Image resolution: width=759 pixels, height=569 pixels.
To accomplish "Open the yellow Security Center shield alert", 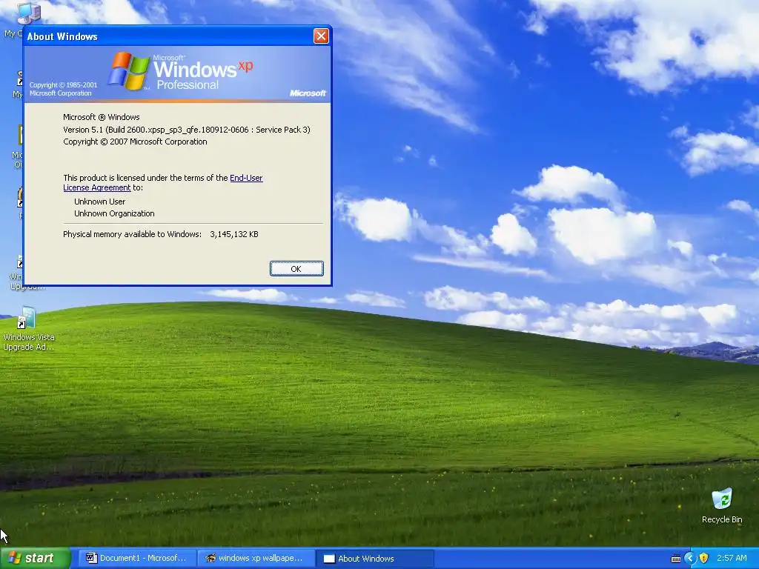I will (704, 559).
